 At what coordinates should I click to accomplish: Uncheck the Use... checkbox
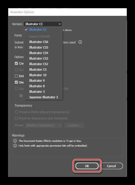16,82
